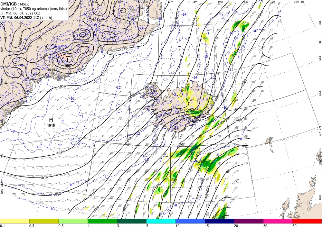
Task: Click the cyan 5 mm legend swatch
Action: point(161,221)
